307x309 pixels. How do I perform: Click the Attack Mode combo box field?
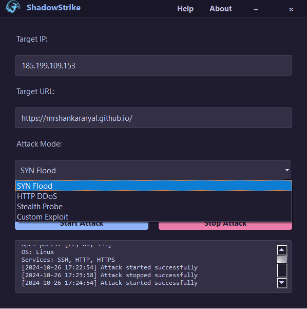[x=153, y=170]
